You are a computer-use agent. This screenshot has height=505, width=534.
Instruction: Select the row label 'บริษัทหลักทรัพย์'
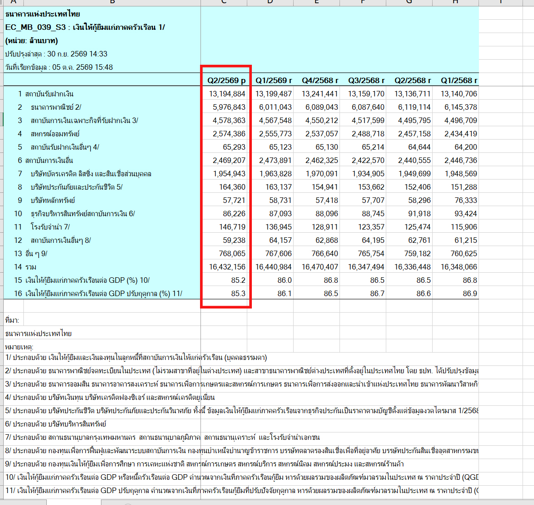pos(53,200)
